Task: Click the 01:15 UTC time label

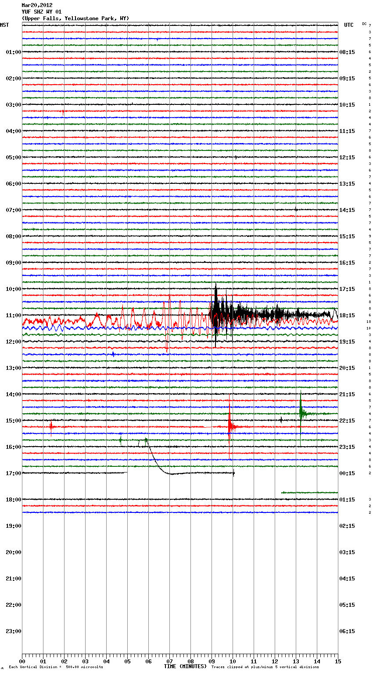Action: (x=347, y=500)
